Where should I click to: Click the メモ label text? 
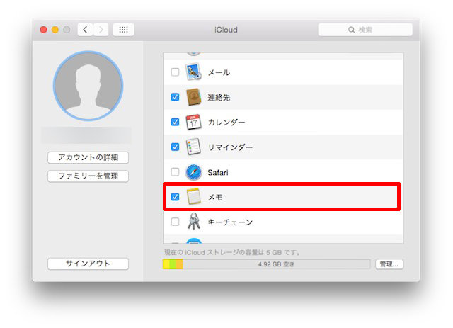(215, 197)
